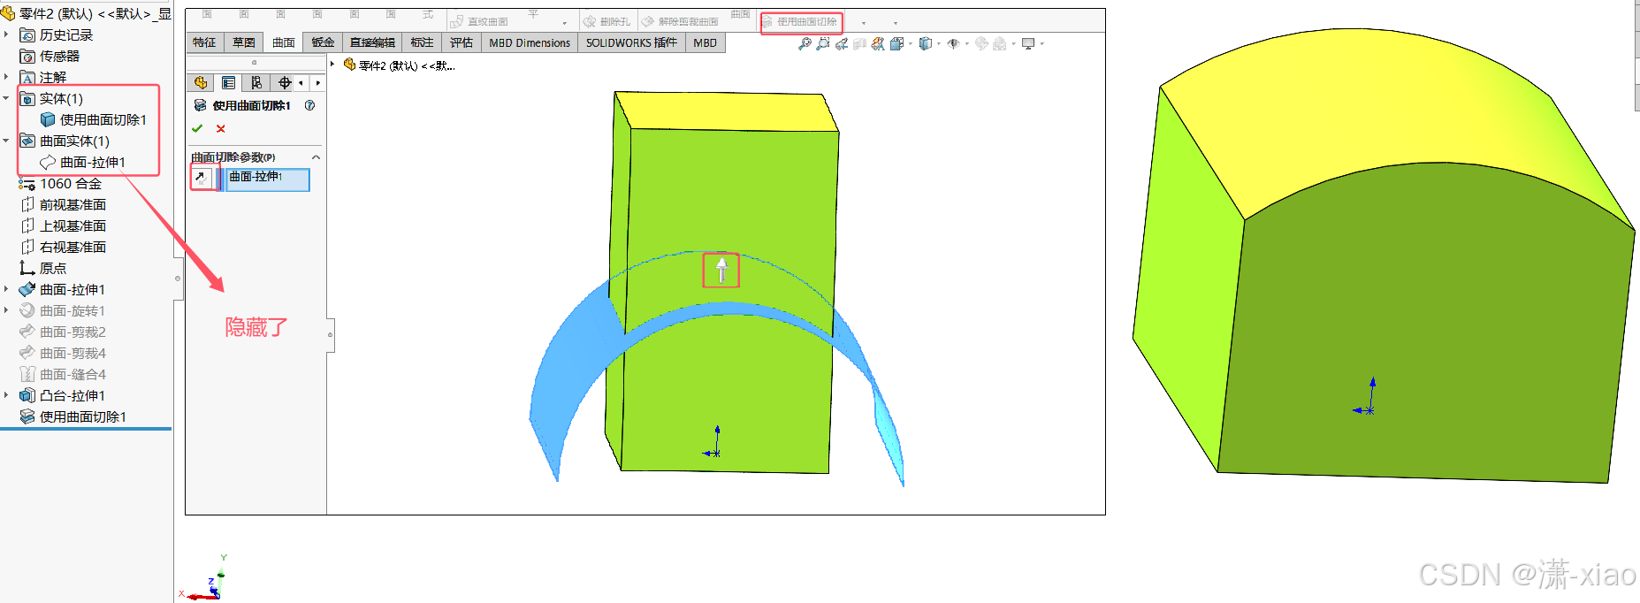Expand the 曲面-旋转1 feature node
The width and height of the screenshot is (1640, 603).
coord(6,311)
